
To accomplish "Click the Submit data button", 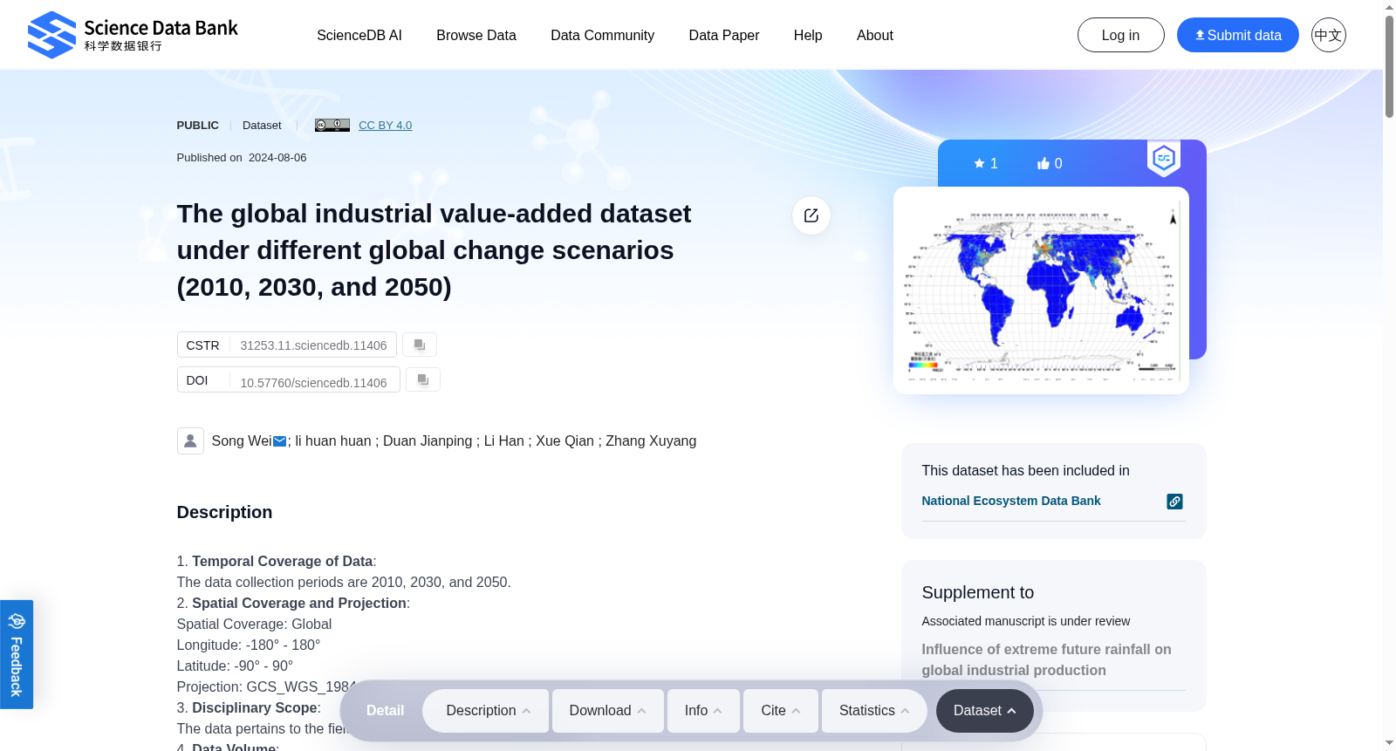I will point(1237,35).
